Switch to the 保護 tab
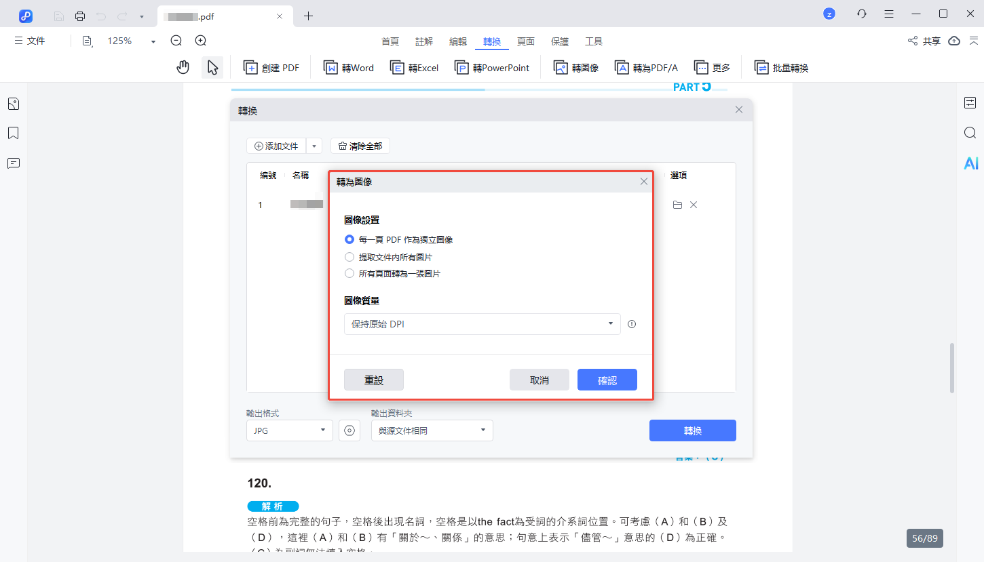The width and height of the screenshot is (984, 562). pyautogui.click(x=560, y=41)
